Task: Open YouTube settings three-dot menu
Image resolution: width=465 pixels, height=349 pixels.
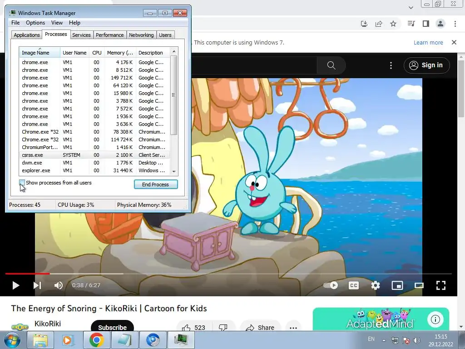Action: click(x=391, y=65)
